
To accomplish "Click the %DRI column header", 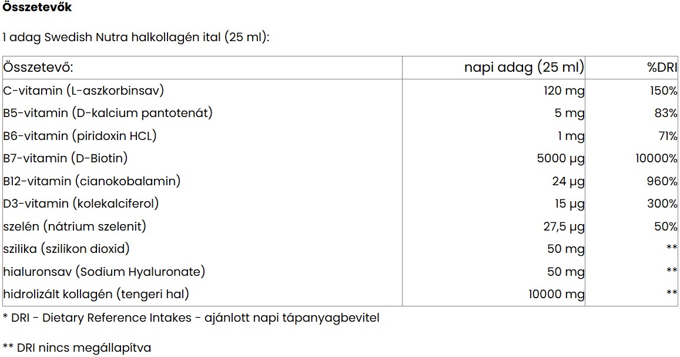I will tap(662, 68).
